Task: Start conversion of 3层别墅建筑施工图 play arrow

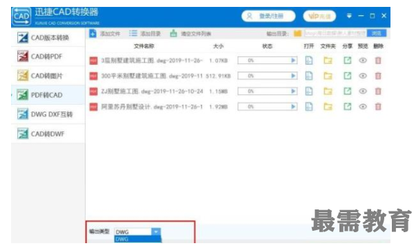Action: click(293, 61)
